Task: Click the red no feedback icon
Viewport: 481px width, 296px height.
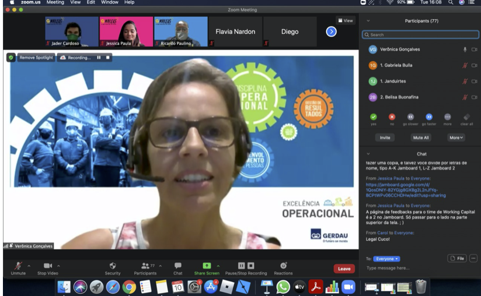Action: [392, 117]
